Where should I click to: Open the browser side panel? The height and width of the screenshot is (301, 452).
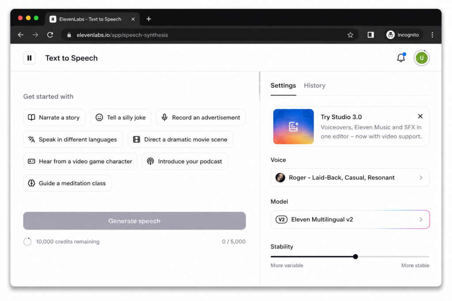(371, 35)
